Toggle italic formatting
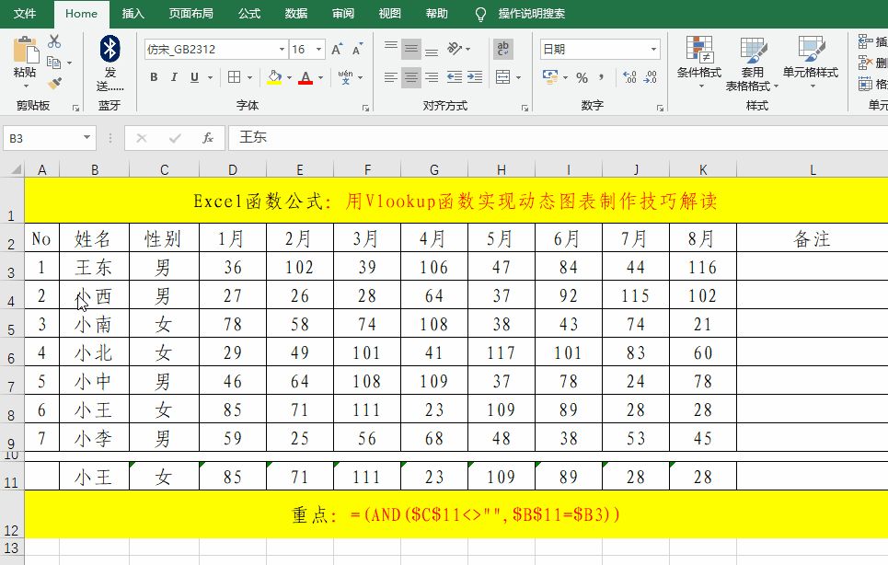 (x=175, y=78)
